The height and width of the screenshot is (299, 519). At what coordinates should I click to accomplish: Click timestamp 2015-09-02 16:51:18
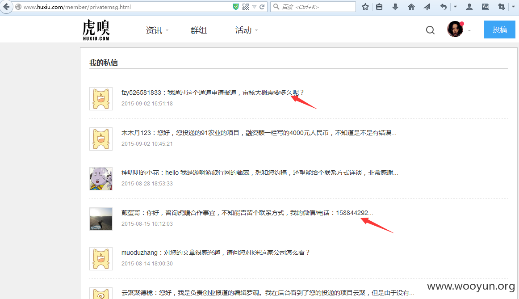click(147, 104)
